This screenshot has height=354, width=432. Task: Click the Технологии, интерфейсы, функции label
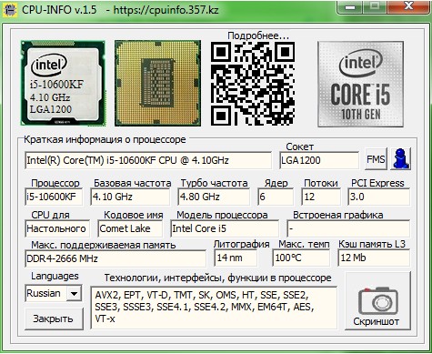point(218,278)
